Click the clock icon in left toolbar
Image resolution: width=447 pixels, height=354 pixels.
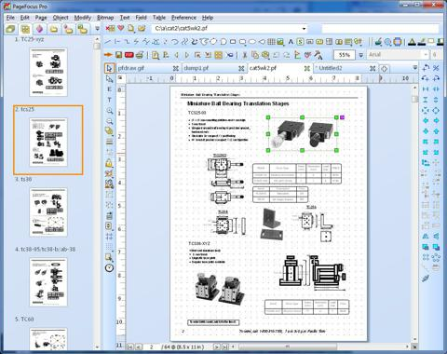[109, 267]
